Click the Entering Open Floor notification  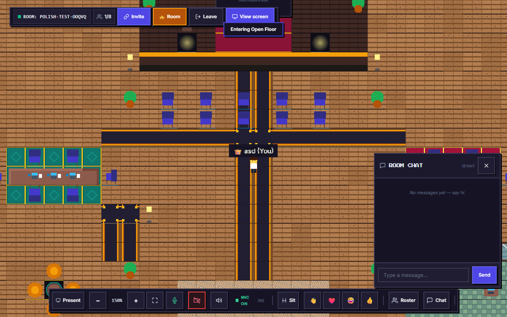pyautogui.click(x=253, y=29)
